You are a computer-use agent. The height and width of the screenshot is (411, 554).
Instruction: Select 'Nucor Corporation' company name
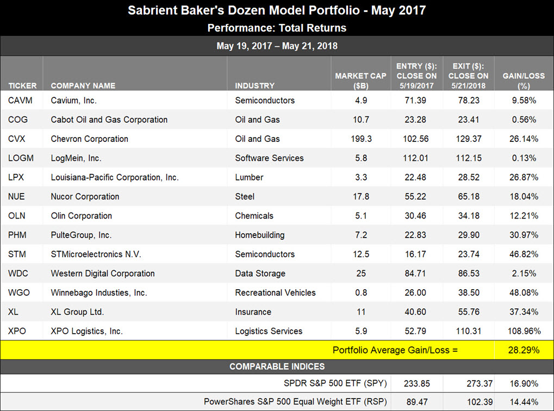click(85, 196)
